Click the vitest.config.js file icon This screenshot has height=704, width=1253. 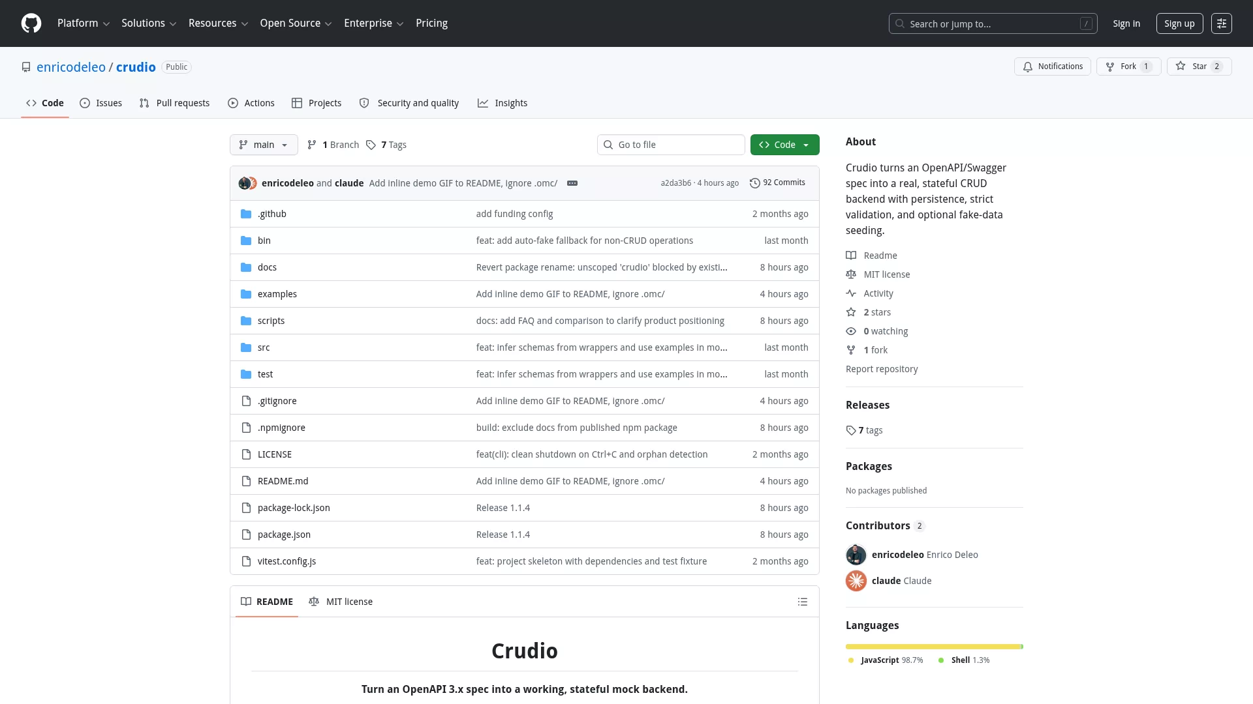point(246,561)
